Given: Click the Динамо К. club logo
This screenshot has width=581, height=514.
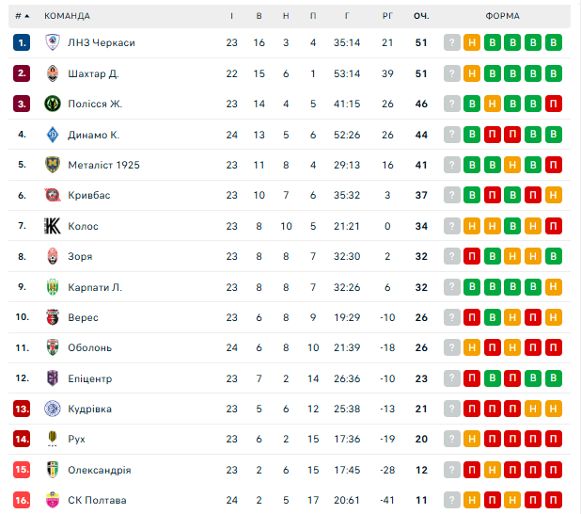Looking at the screenshot, I should point(53,135).
